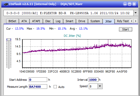Click the Cur value 13.5%

click(x=19, y=29)
